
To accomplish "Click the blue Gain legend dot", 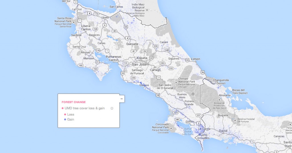I will coord(65,120).
